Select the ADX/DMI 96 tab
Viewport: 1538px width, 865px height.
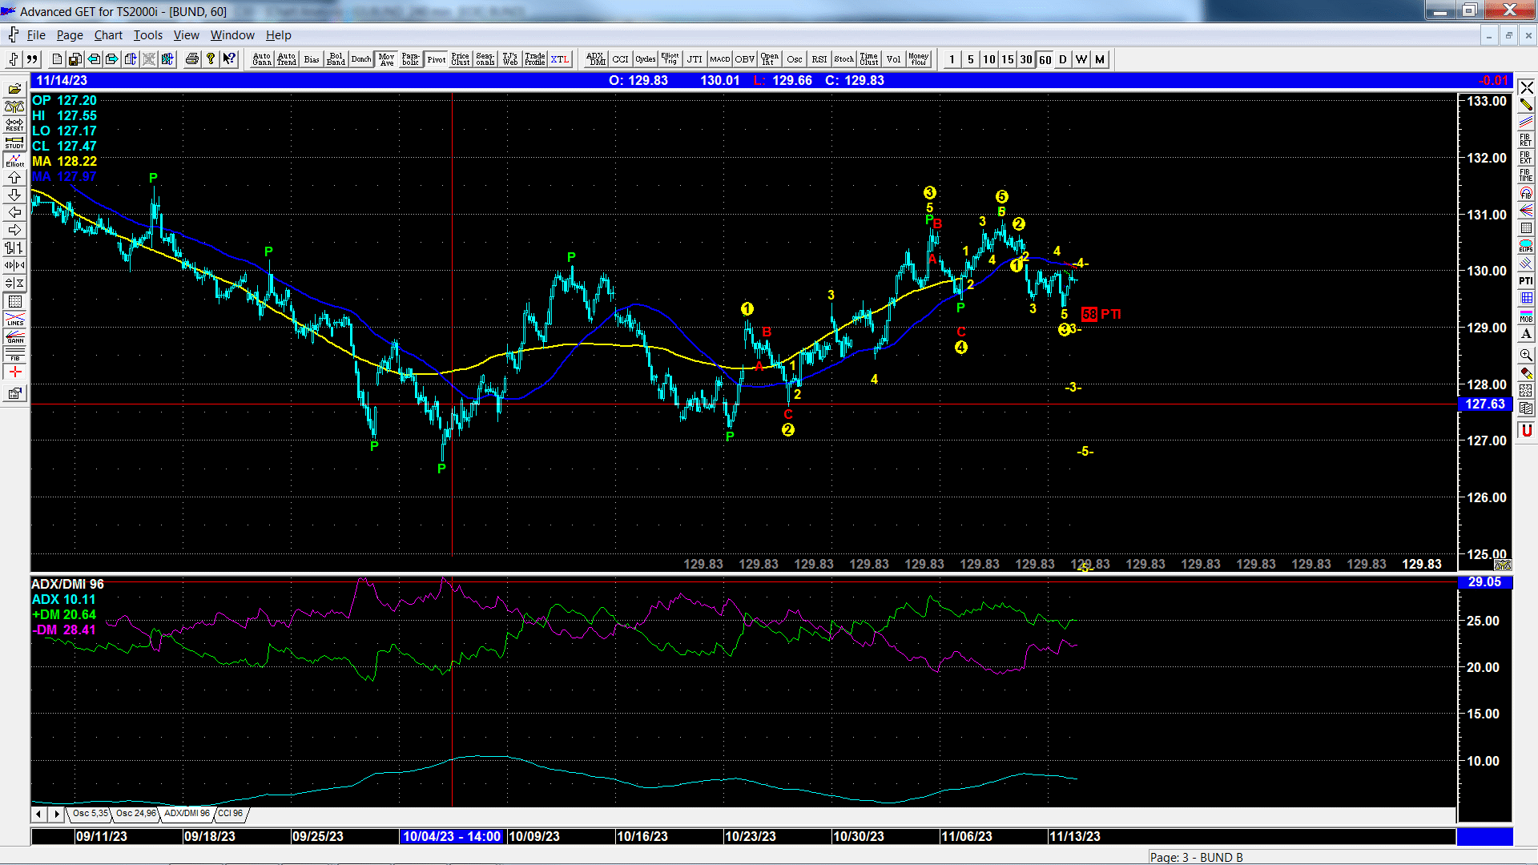(187, 814)
